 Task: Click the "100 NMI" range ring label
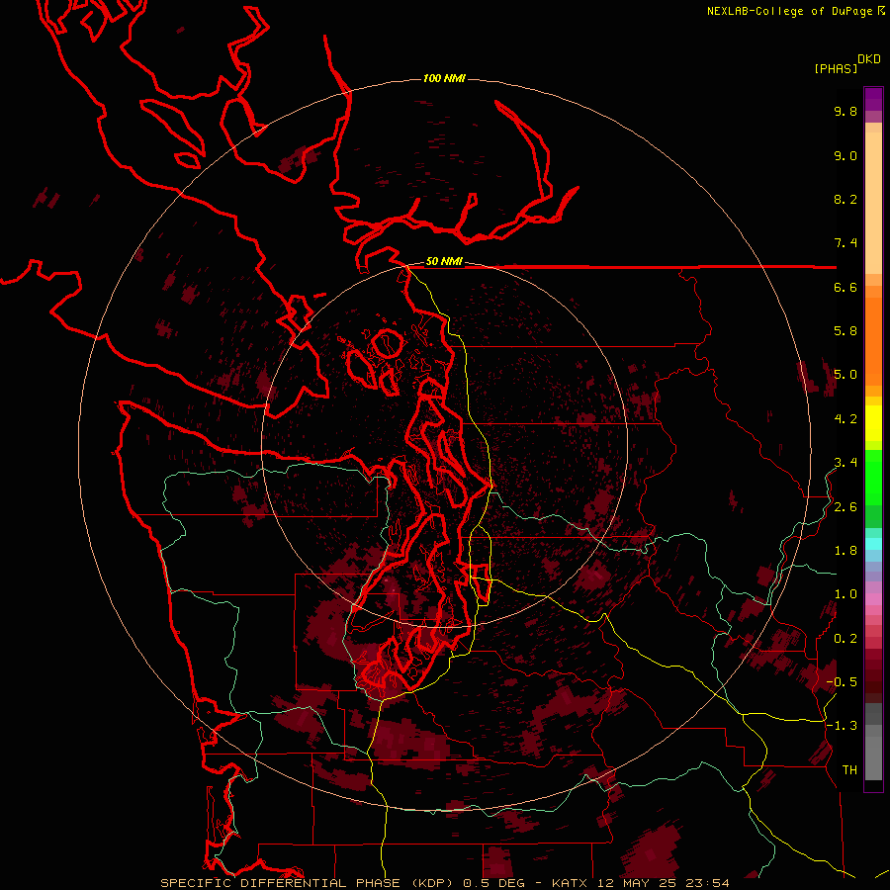(444, 78)
